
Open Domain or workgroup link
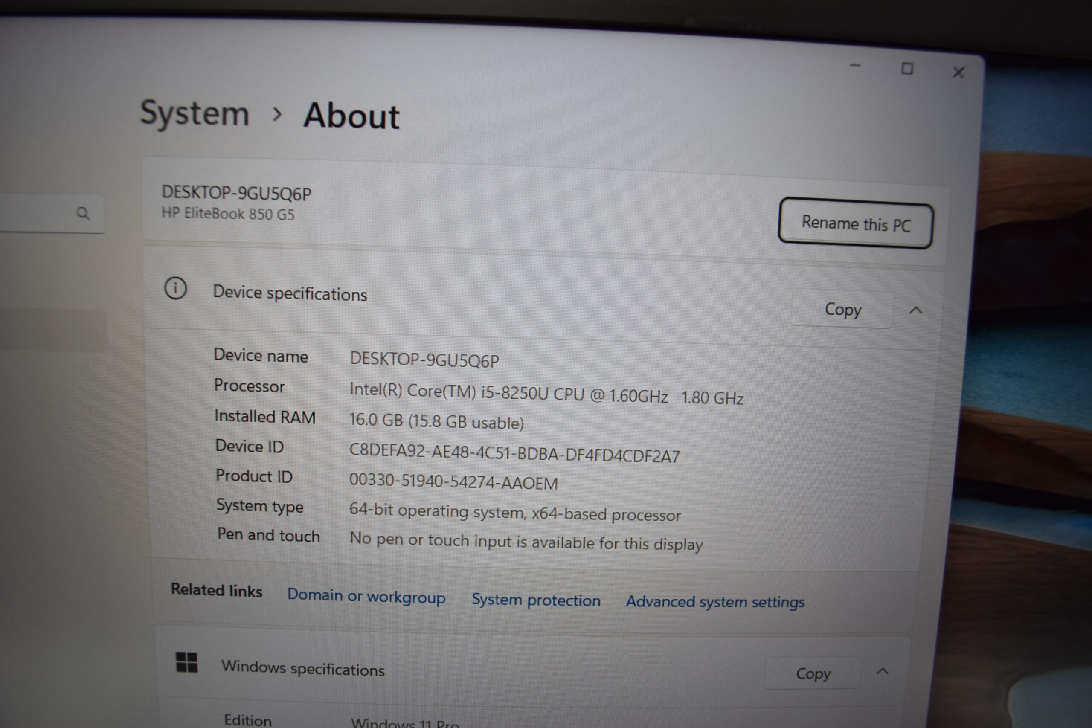click(x=366, y=596)
